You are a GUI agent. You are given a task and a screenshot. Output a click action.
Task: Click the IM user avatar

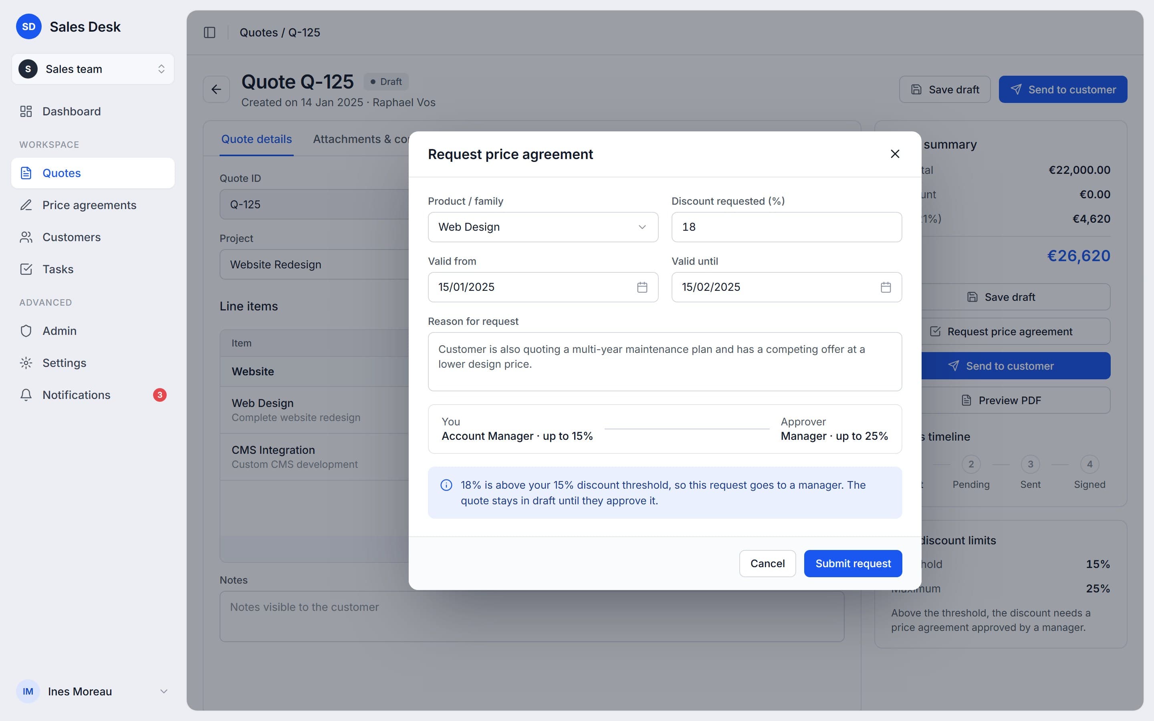[x=28, y=691]
